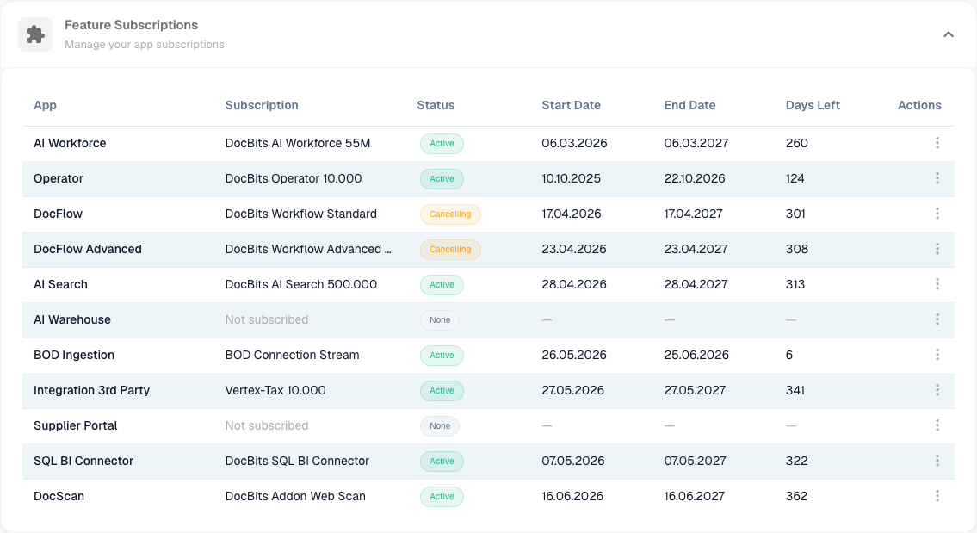The height and width of the screenshot is (533, 977).
Task: Click Cancelling badge in DocFlow row
Action: pyautogui.click(x=450, y=214)
